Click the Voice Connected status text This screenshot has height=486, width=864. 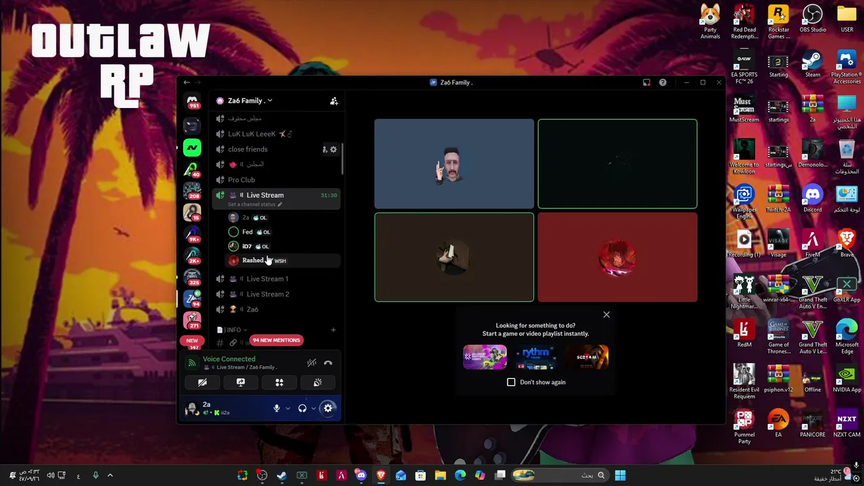(x=229, y=359)
